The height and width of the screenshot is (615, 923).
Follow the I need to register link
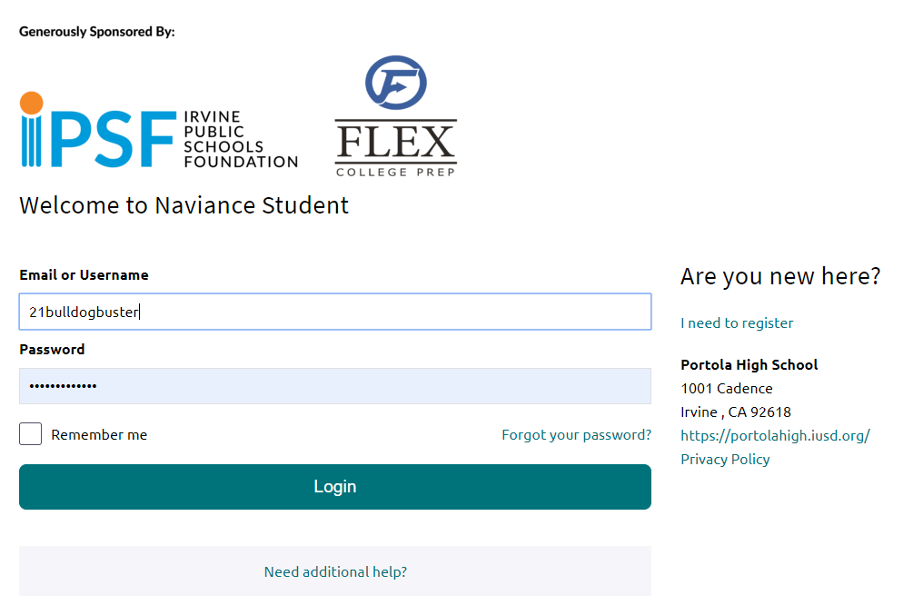click(x=737, y=323)
